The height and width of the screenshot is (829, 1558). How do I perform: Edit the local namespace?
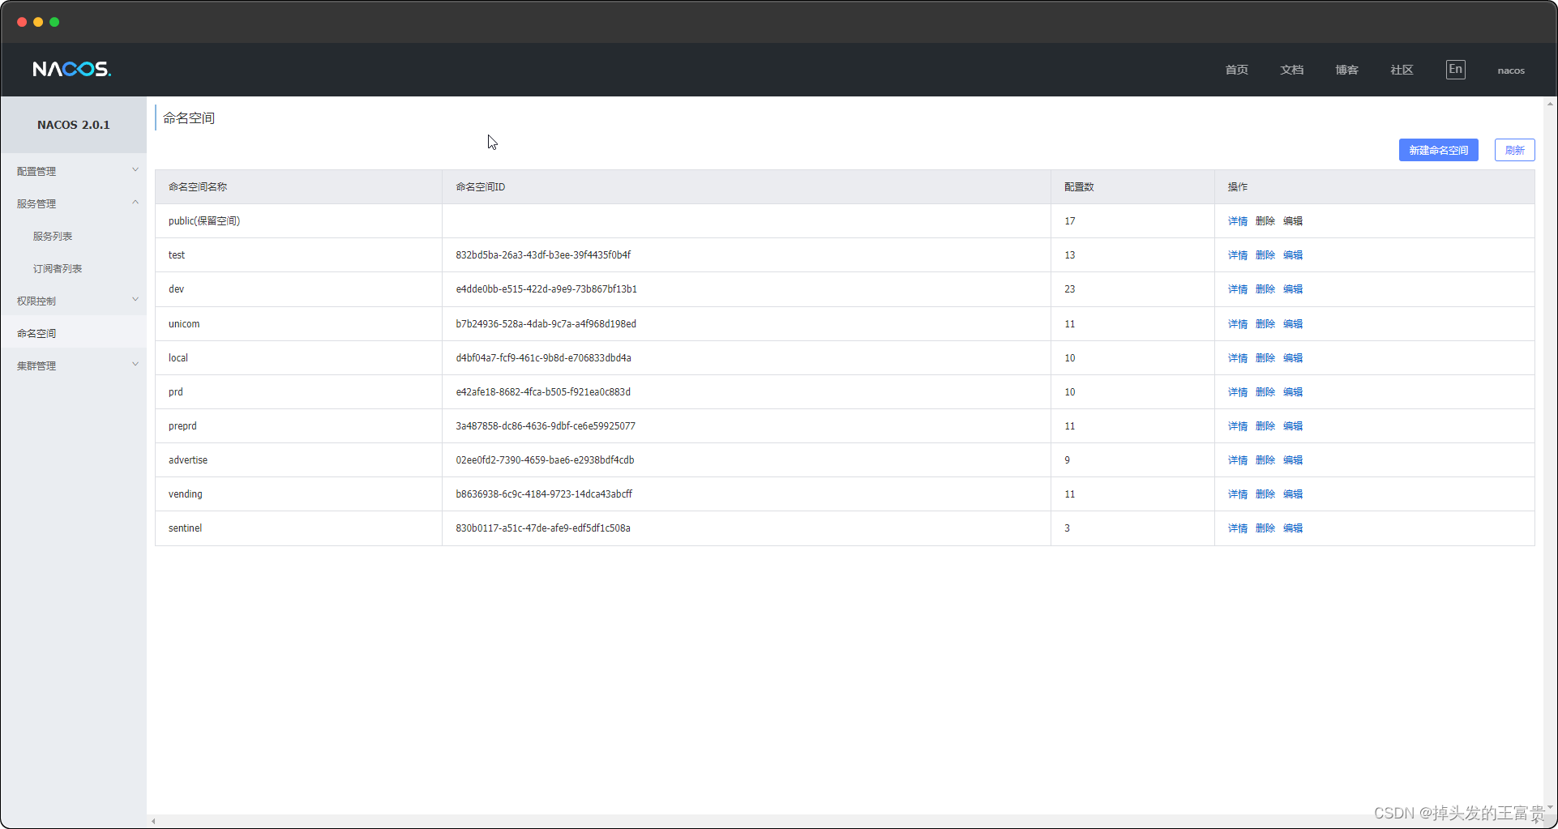[x=1292, y=358]
